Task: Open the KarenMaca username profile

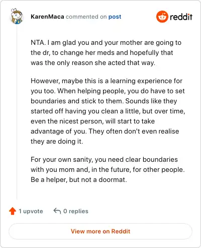Action: [47, 17]
